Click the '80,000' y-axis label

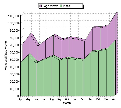pyautogui.click(x=14, y=38)
